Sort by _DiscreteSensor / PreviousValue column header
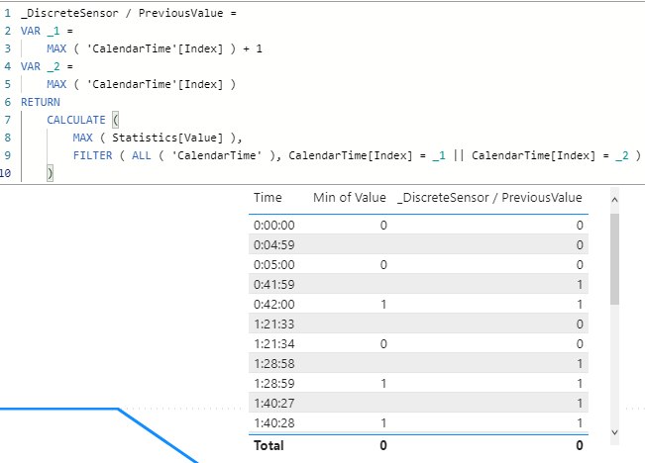 click(x=489, y=198)
